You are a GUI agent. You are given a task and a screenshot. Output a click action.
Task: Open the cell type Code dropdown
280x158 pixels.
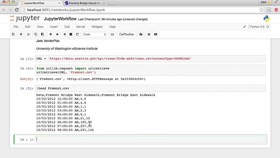(94, 34)
